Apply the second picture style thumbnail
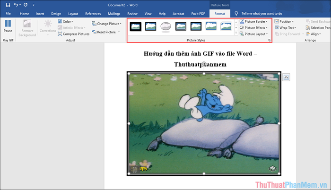Image resolution: width=331 pixels, height=190 pixels. pyautogui.click(x=150, y=26)
